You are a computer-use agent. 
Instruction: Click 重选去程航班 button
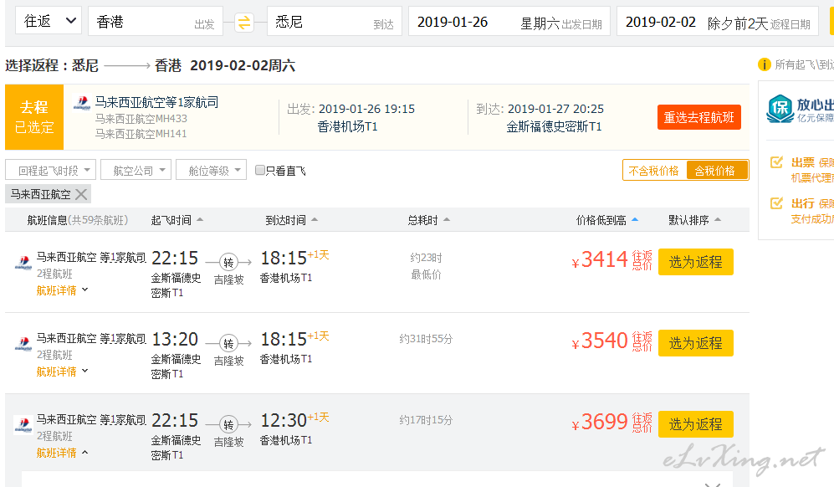[698, 117]
